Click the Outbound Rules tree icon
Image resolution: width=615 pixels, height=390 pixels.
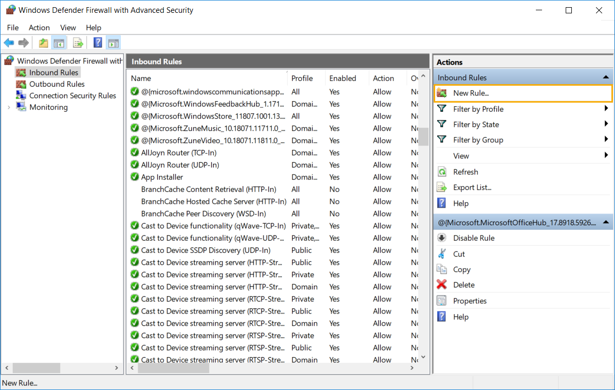click(21, 84)
